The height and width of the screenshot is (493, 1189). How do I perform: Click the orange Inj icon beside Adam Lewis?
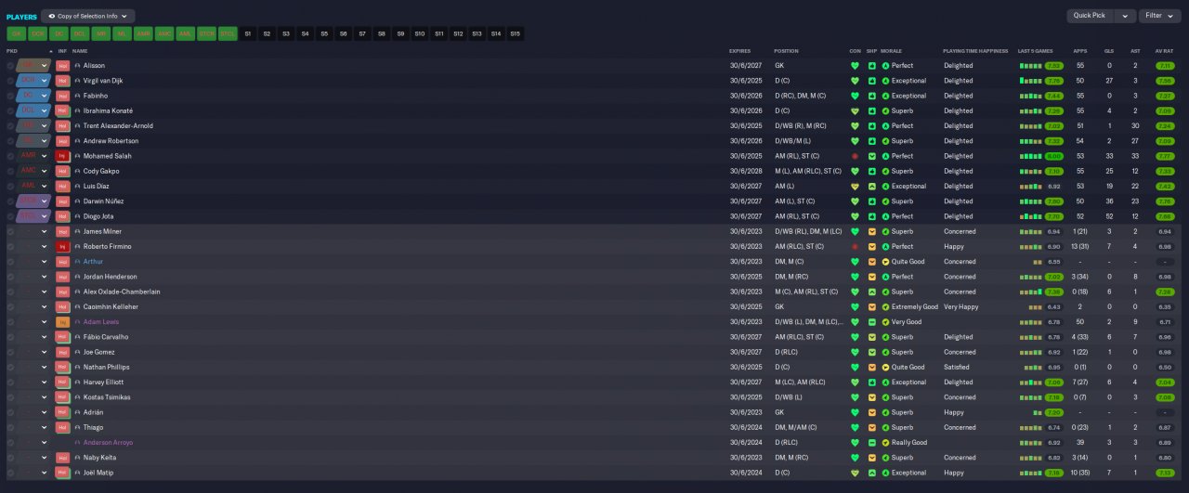63,322
